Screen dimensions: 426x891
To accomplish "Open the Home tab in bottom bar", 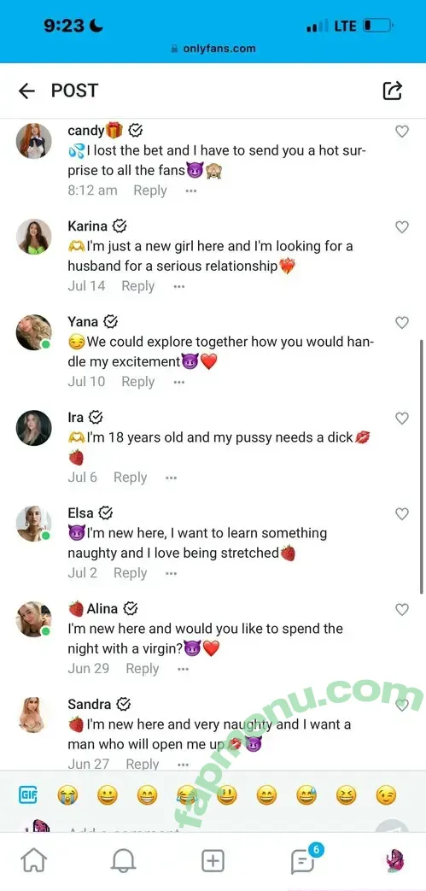I will point(33,861).
